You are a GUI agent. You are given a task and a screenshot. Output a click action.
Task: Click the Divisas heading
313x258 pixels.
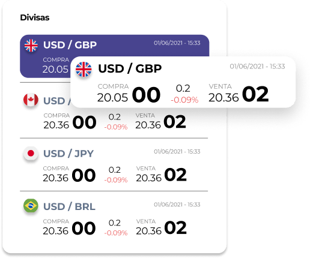tap(35, 17)
